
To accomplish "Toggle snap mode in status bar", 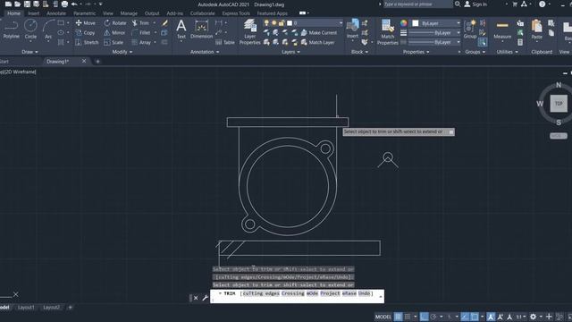I will [x=408, y=317].
